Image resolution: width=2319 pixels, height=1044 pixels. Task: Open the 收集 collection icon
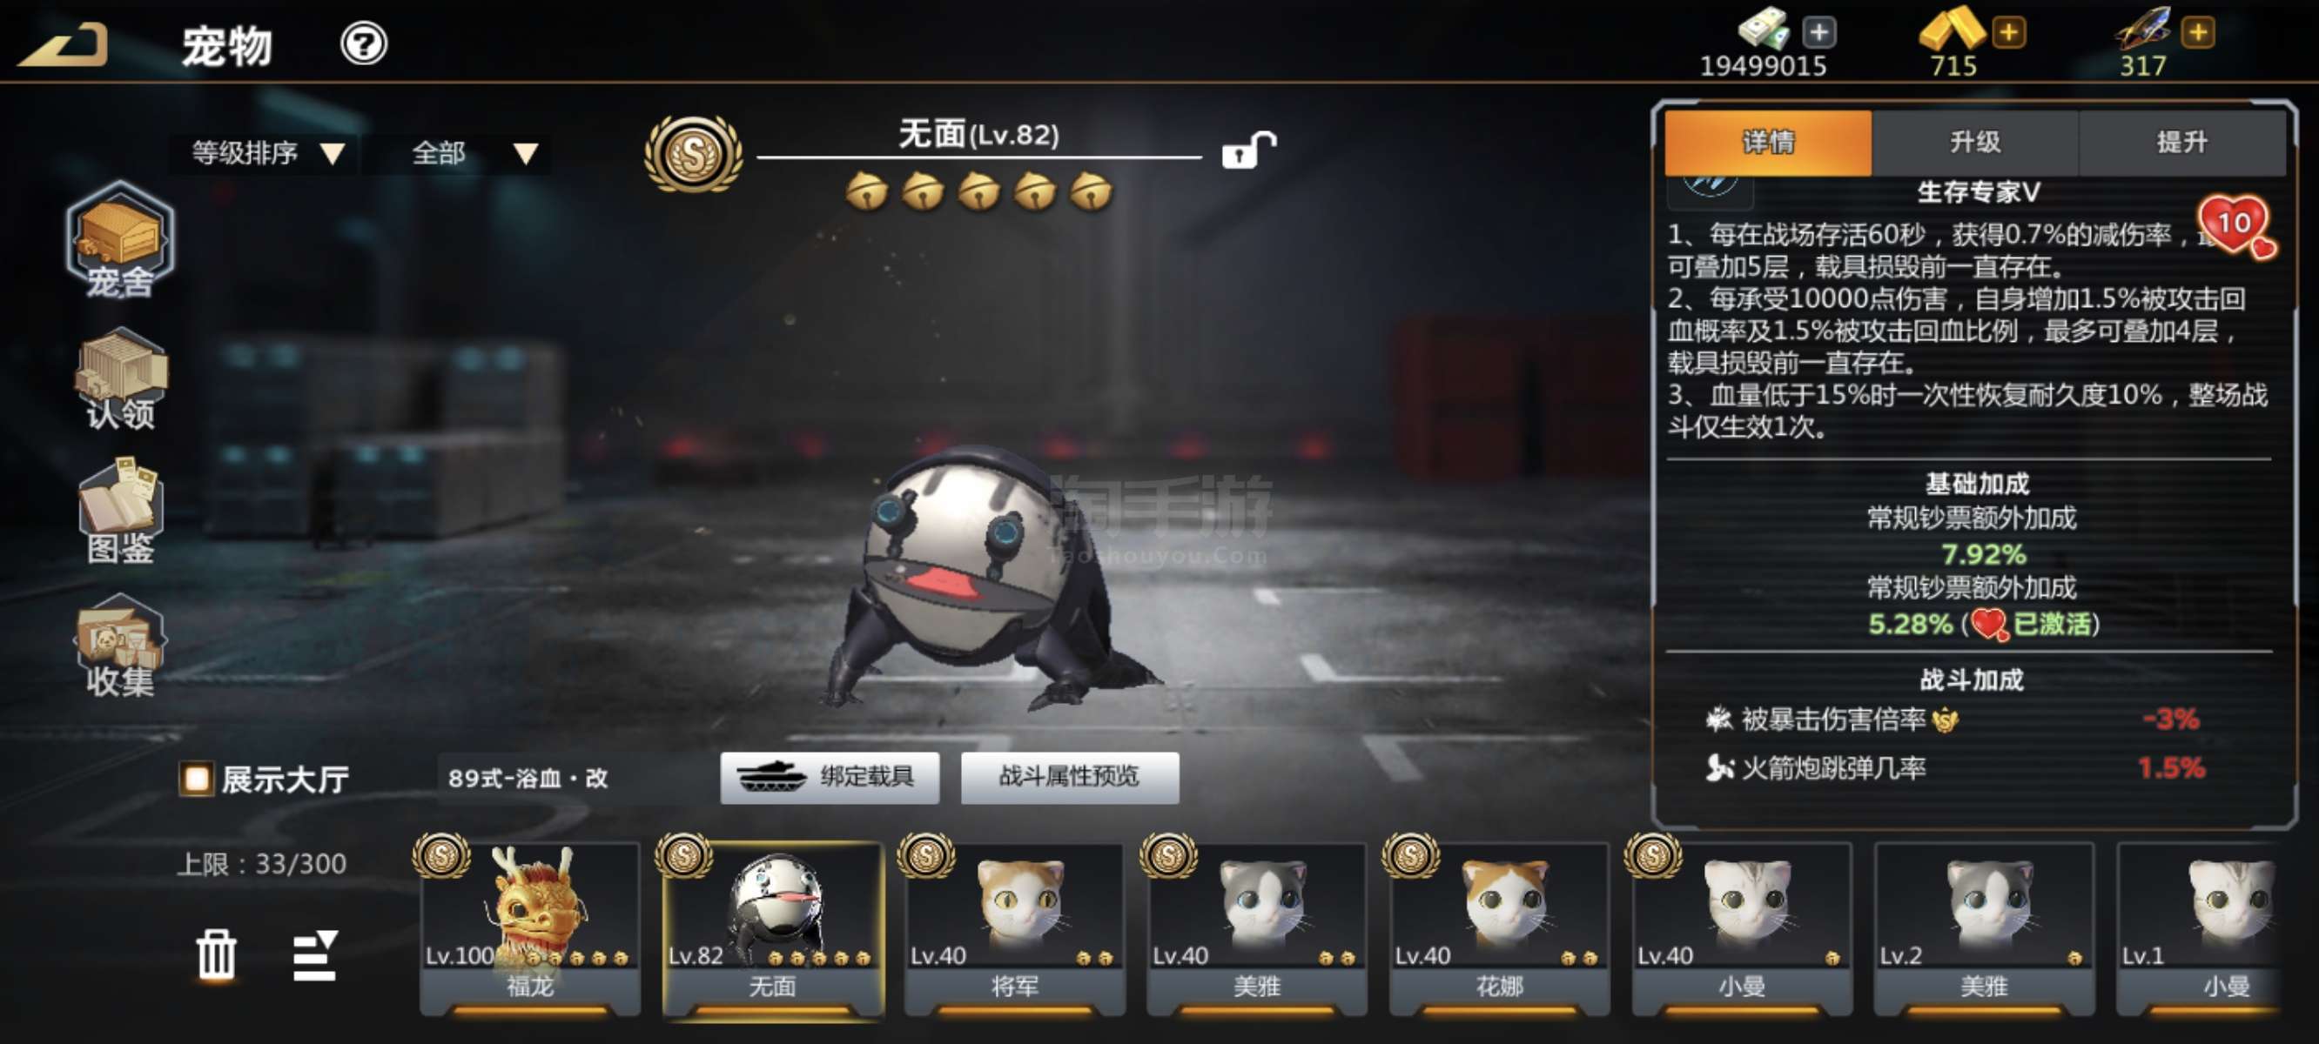coord(120,646)
